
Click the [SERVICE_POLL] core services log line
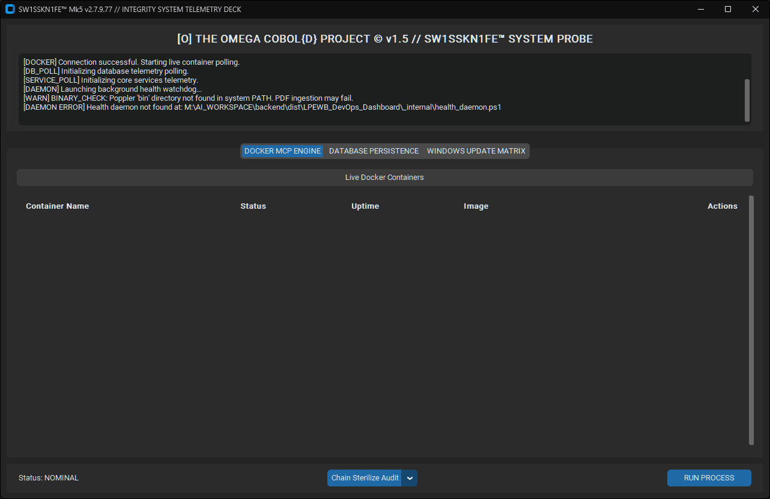(x=111, y=80)
